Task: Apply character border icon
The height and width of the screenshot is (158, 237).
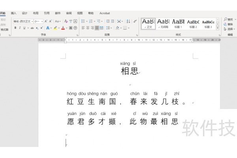Action: point(75,21)
